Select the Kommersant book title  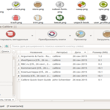35,68
